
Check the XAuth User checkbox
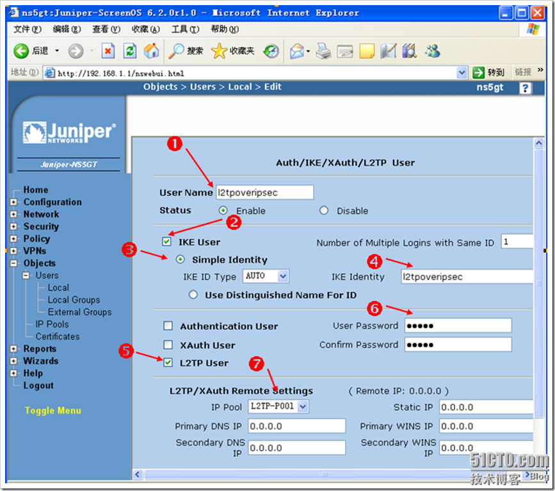[168, 345]
